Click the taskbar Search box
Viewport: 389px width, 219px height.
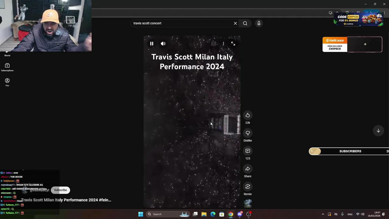coord(168,214)
